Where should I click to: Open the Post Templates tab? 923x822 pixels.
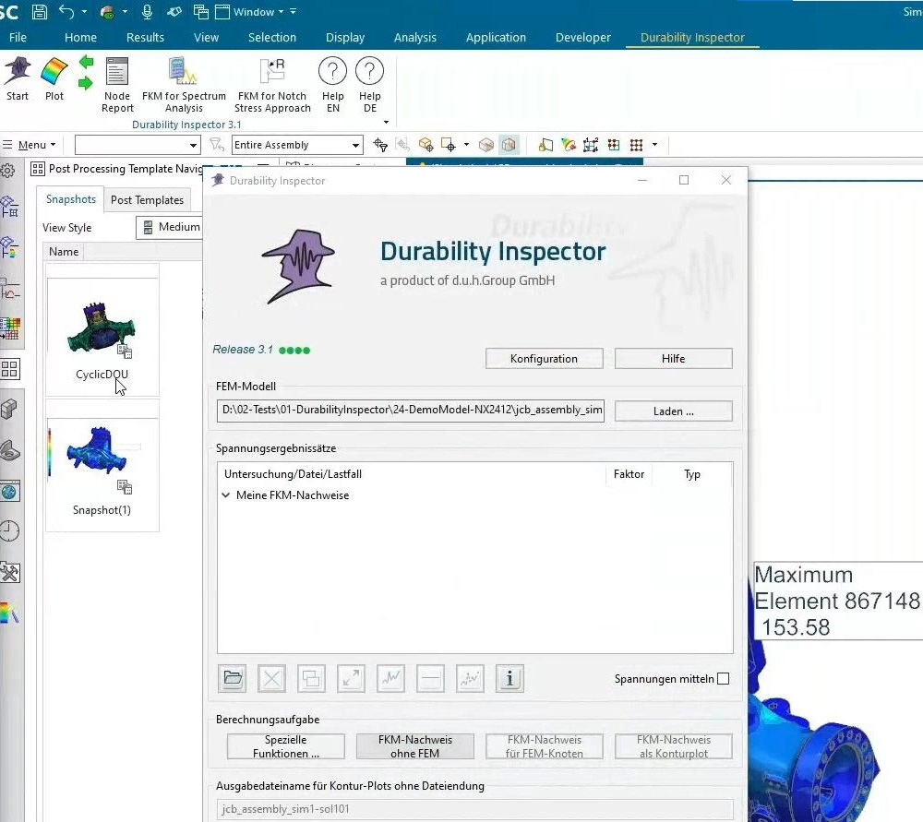tap(147, 200)
